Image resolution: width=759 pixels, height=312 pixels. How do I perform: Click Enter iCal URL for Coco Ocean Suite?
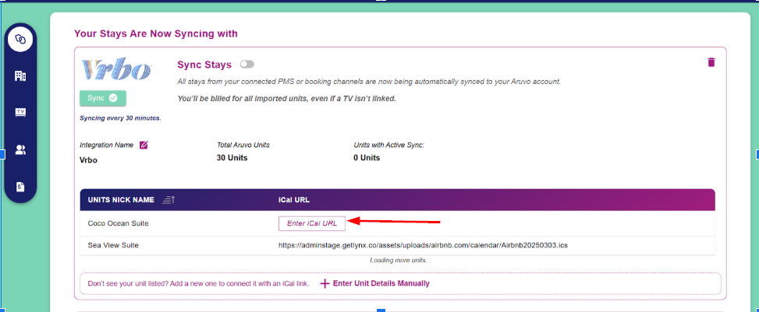[312, 223]
